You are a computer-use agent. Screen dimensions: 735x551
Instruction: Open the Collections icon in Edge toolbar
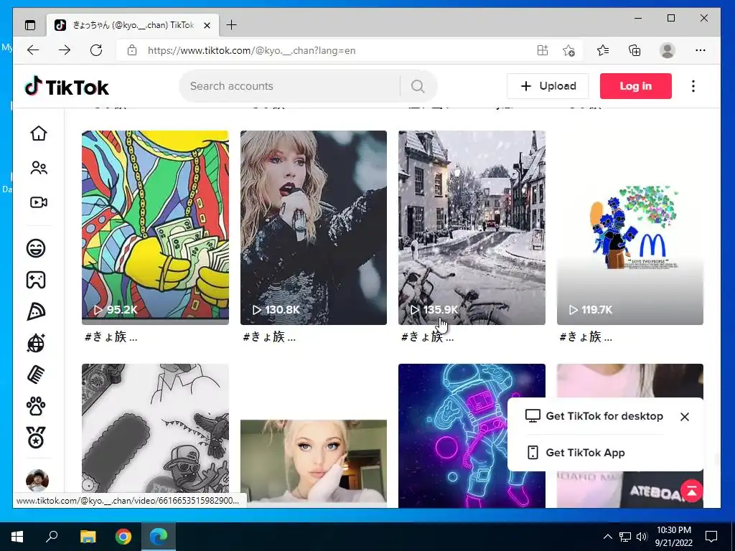tap(635, 50)
